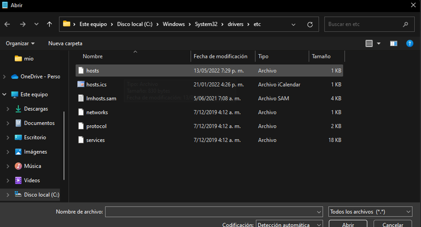Image resolution: width=421 pixels, height=227 pixels.
Task: Click the Abrir button
Action: point(348,224)
